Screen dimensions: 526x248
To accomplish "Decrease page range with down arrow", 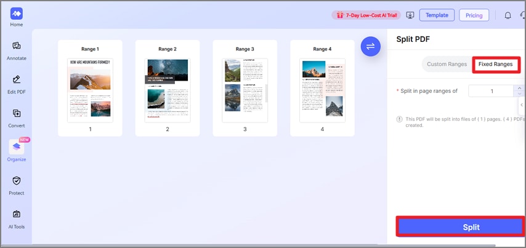I will [519, 94].
